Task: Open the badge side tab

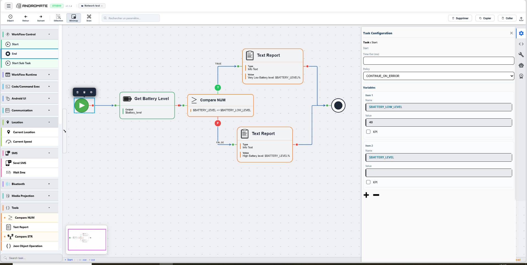Action: 521,76
